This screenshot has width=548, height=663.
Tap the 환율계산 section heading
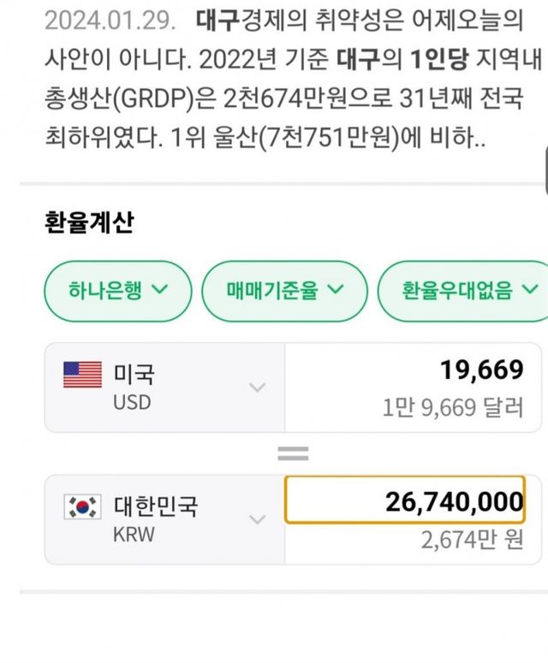89,222
